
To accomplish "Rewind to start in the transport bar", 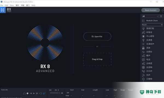I will point(31,93).
